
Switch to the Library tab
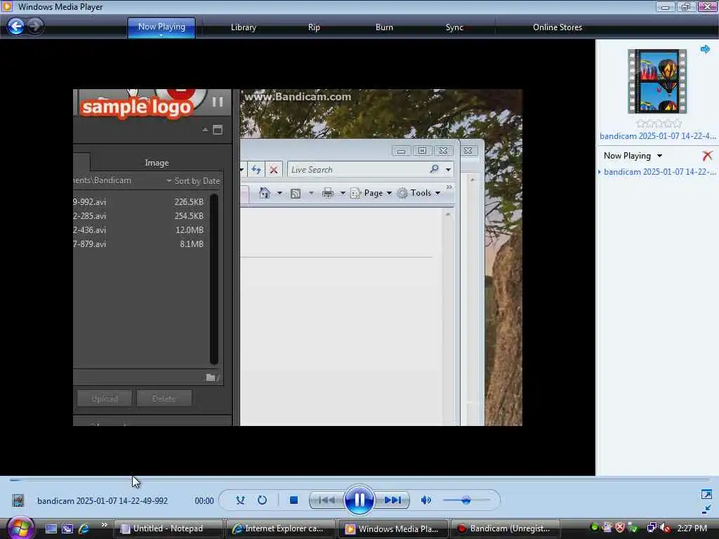tap(243, 27)
